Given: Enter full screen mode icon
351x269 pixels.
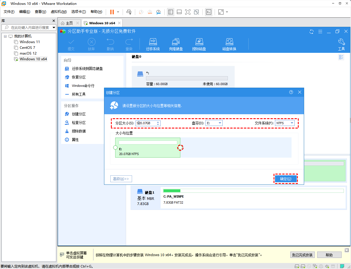Looking at the screenshot, I should tap(188, 12).
